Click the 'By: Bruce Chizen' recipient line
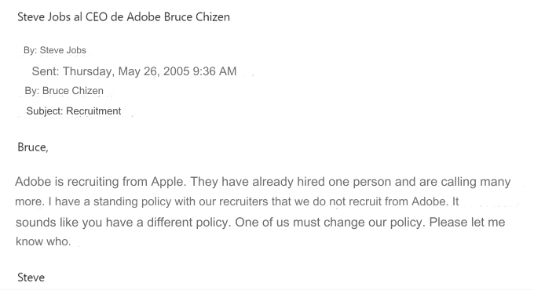The image size is (534, 290). (x=64, y=91)
